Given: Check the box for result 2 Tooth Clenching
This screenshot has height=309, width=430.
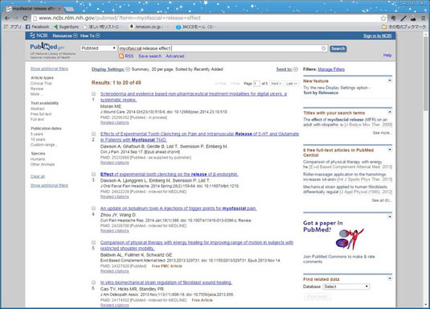Looking at the screenshot, I should [x=93, y=134].
